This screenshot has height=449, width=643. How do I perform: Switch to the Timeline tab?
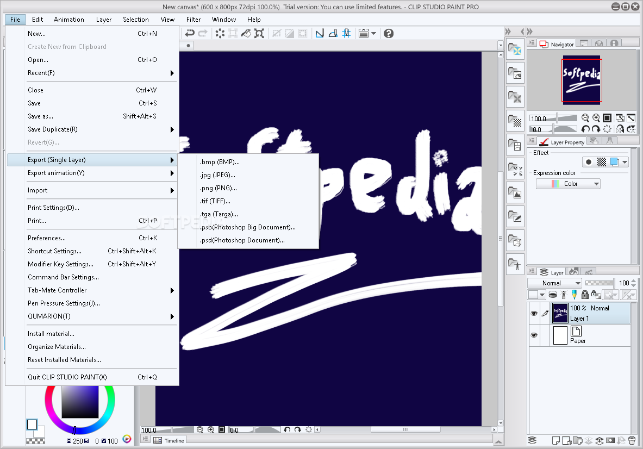[x=170, y=441]
